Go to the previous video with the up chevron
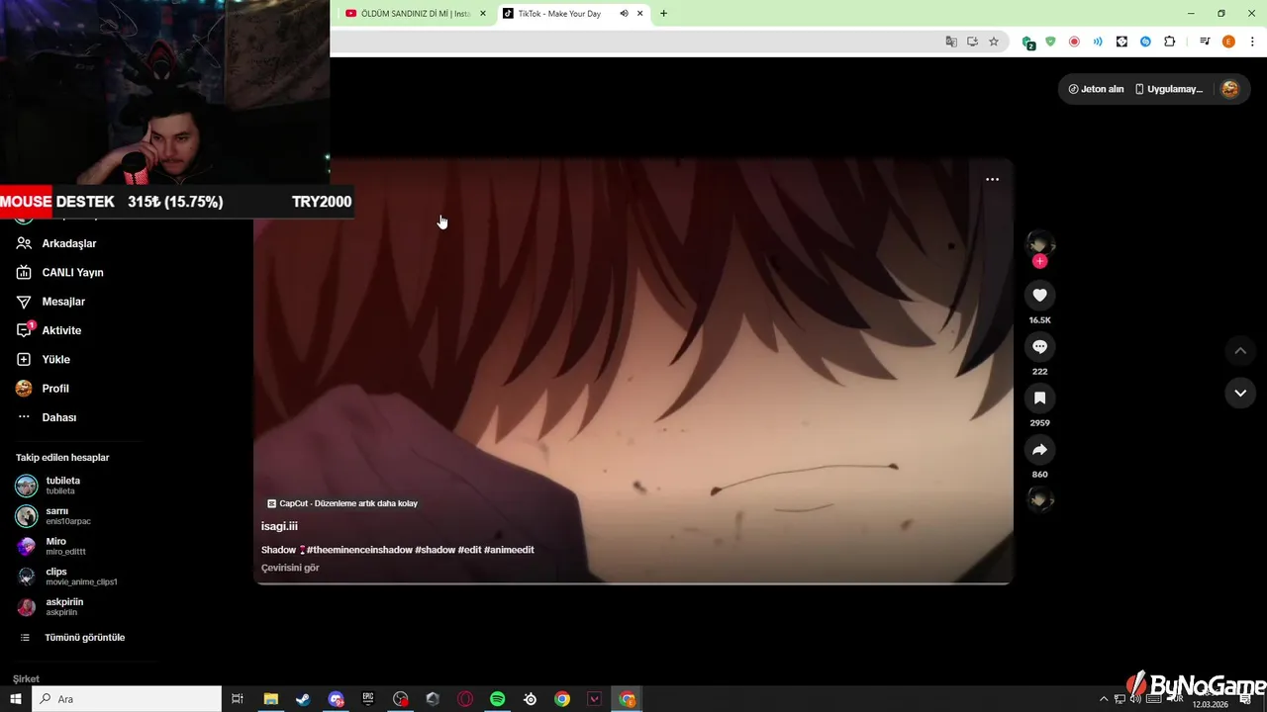 coord(1240,350)
